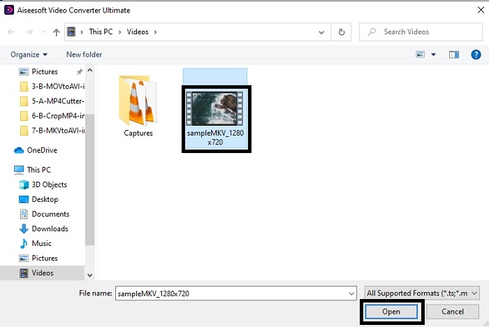Toggle the preview pane

[x=454, y=55]
